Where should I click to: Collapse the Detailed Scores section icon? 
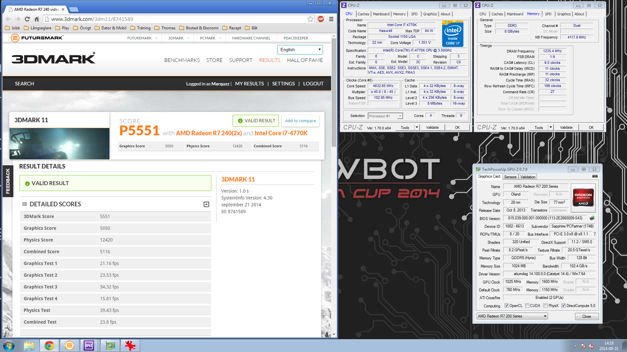(x=206, y=204)
